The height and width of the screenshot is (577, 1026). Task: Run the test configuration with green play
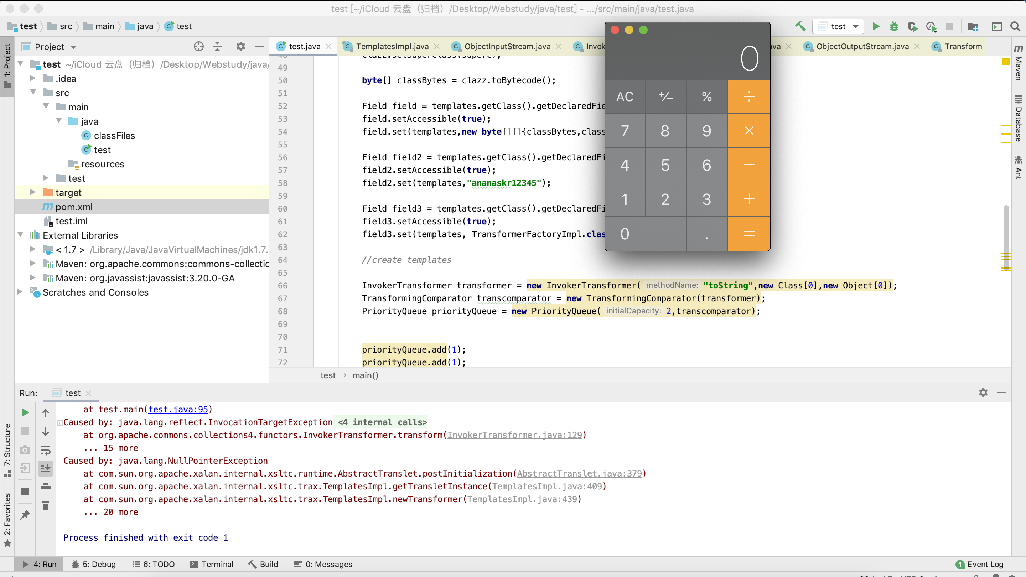[875, 26]
